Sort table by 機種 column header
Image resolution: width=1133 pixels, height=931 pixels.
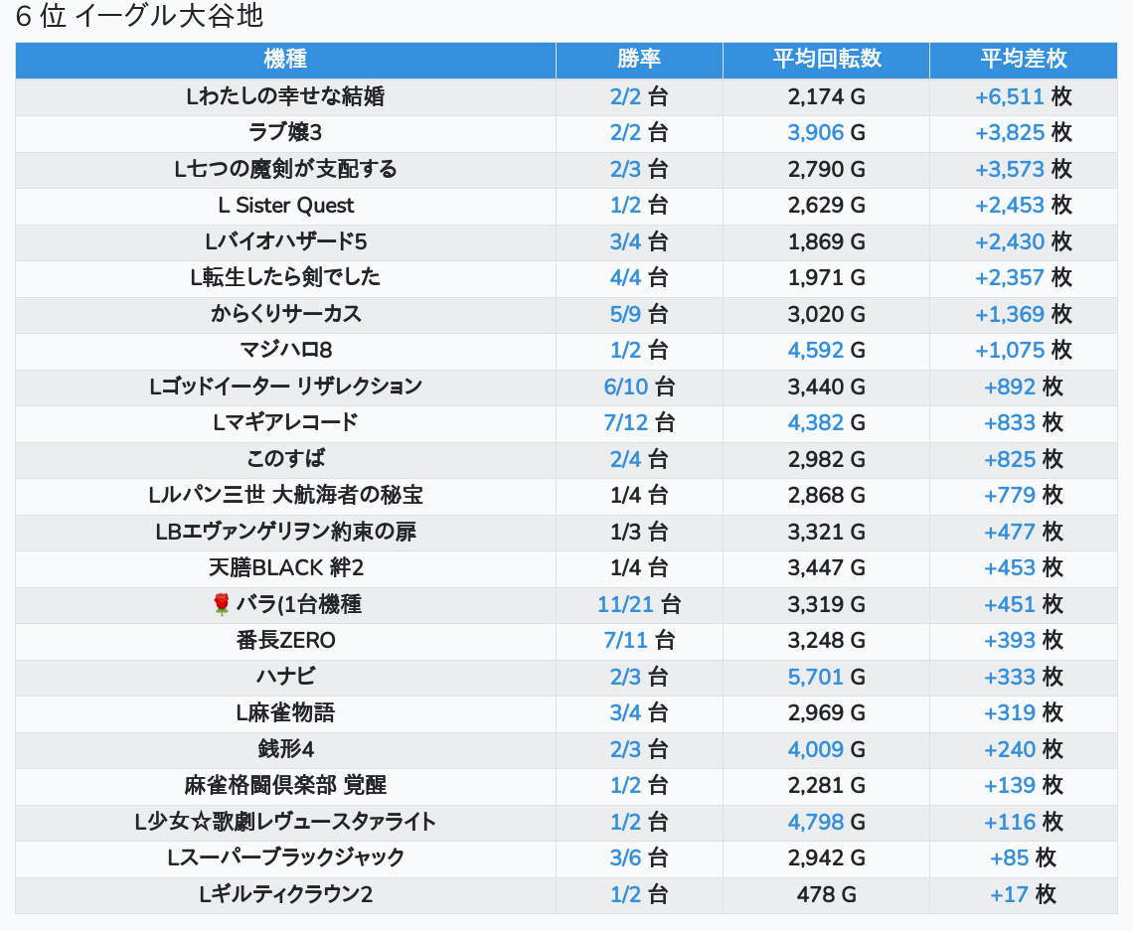[285, 60]
